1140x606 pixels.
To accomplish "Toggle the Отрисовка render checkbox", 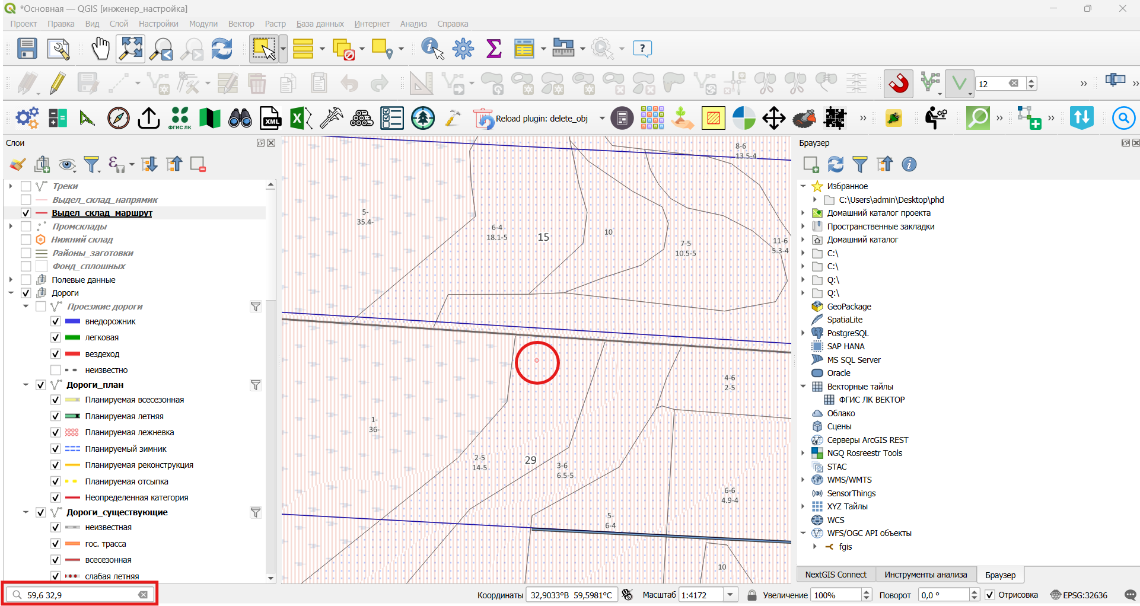I will point(989,595).
